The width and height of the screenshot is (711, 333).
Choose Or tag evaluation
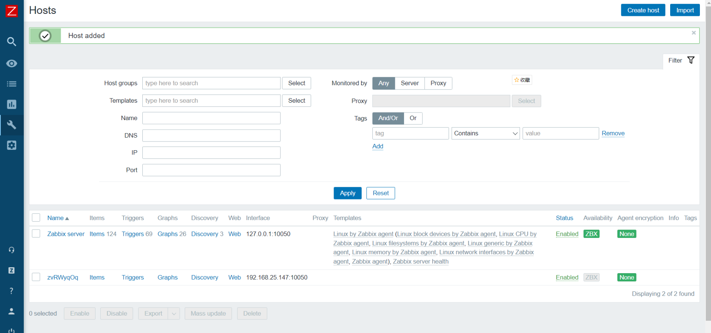[413, 118]
